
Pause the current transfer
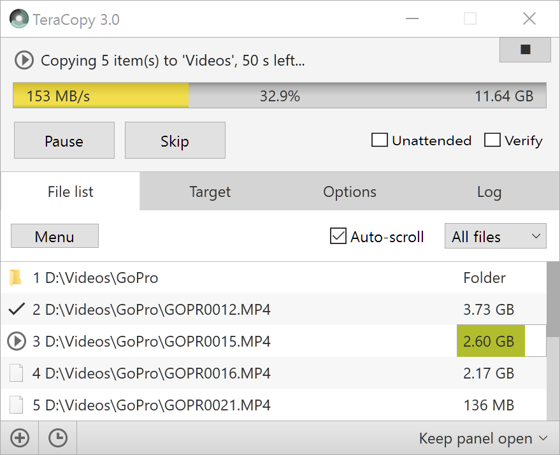pyautogui.click(x=64, y=140)
